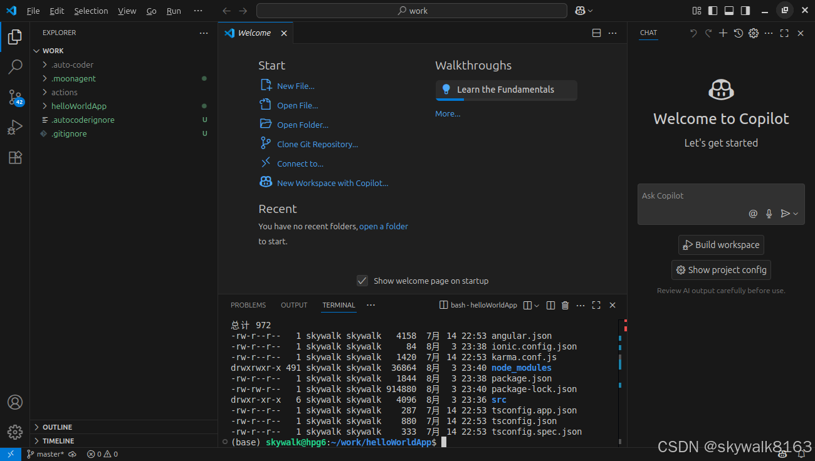Click the New File... link
This screenshot has width=815, height=461.
pyautogui.click(x=296, y=86)
